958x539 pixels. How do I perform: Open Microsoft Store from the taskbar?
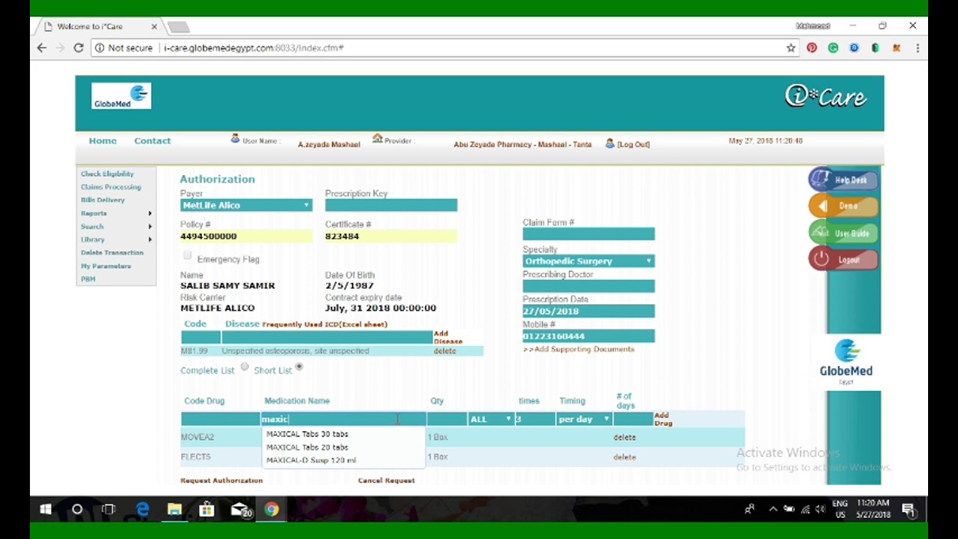tap(207, 510)
